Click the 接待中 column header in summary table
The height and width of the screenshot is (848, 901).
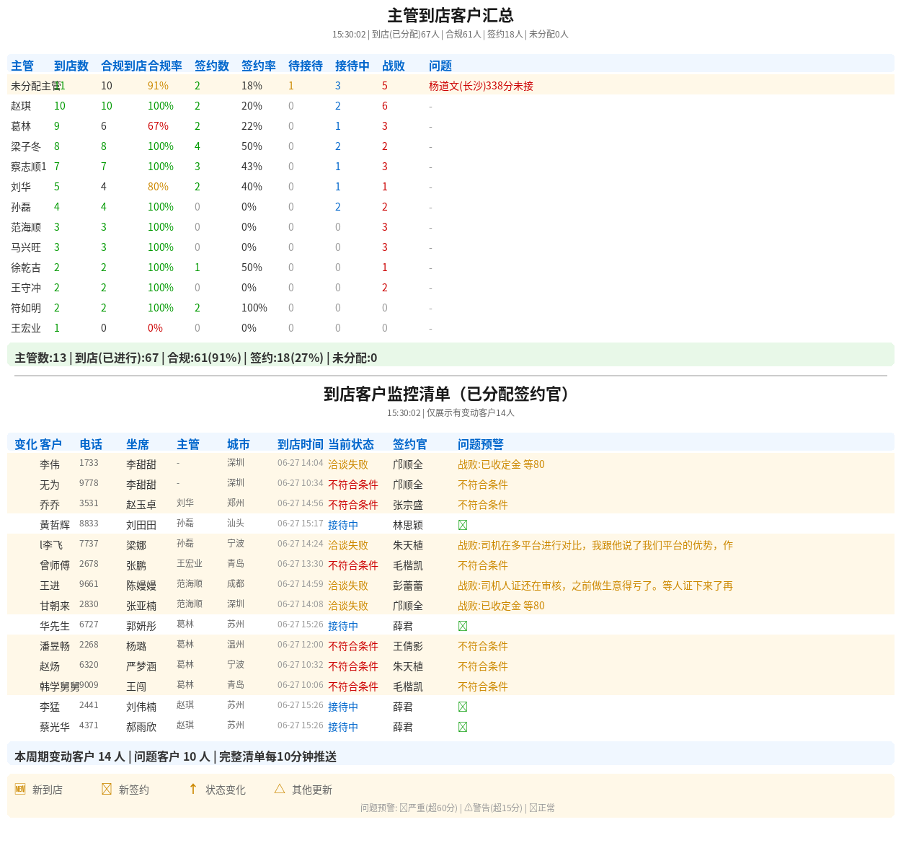tap(352, 66)
